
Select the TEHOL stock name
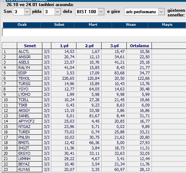click(24, 78)
